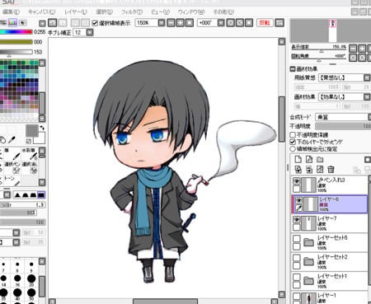Viewport: 371px width, 304px height.
Task: Click the undo button in the toolbar
Action: point(52,22)
